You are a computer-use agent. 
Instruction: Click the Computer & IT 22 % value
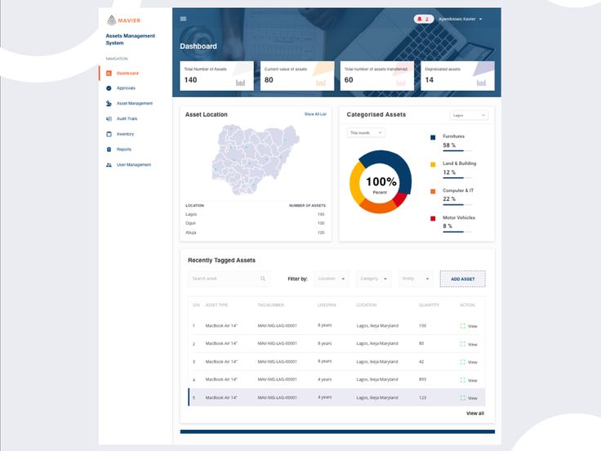coord(449,199)
